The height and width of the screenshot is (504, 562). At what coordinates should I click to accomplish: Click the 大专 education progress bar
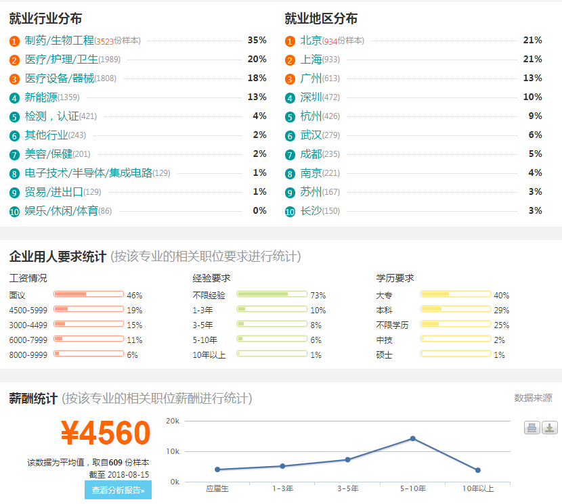pyautogui.click(x=455, y=294)
